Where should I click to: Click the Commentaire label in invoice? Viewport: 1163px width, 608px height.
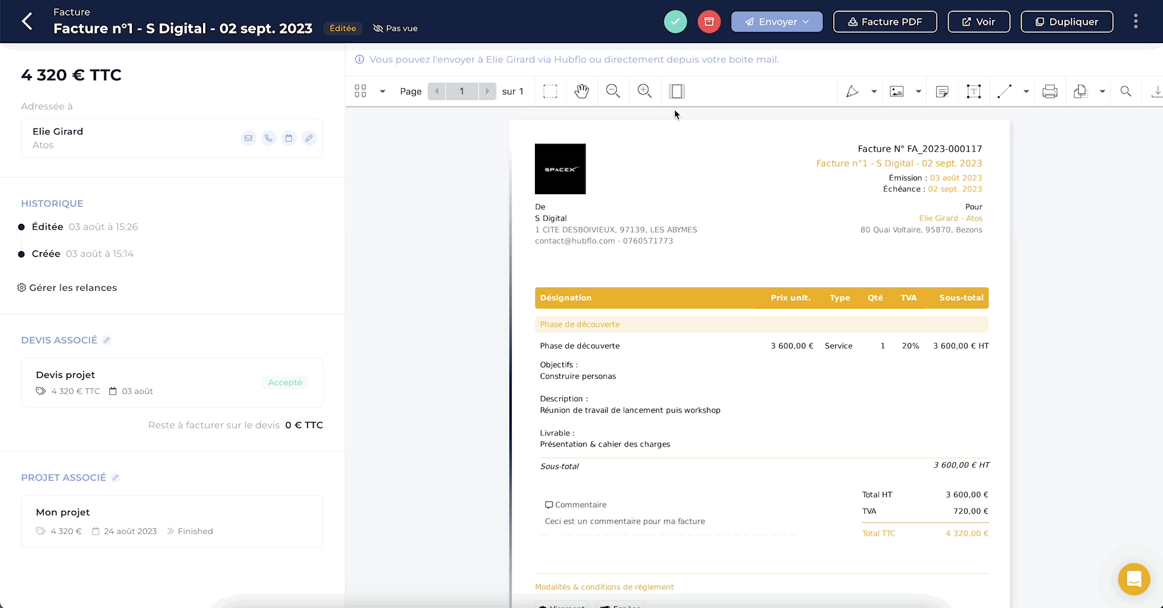pyautogui.click(x=576, y=505)
